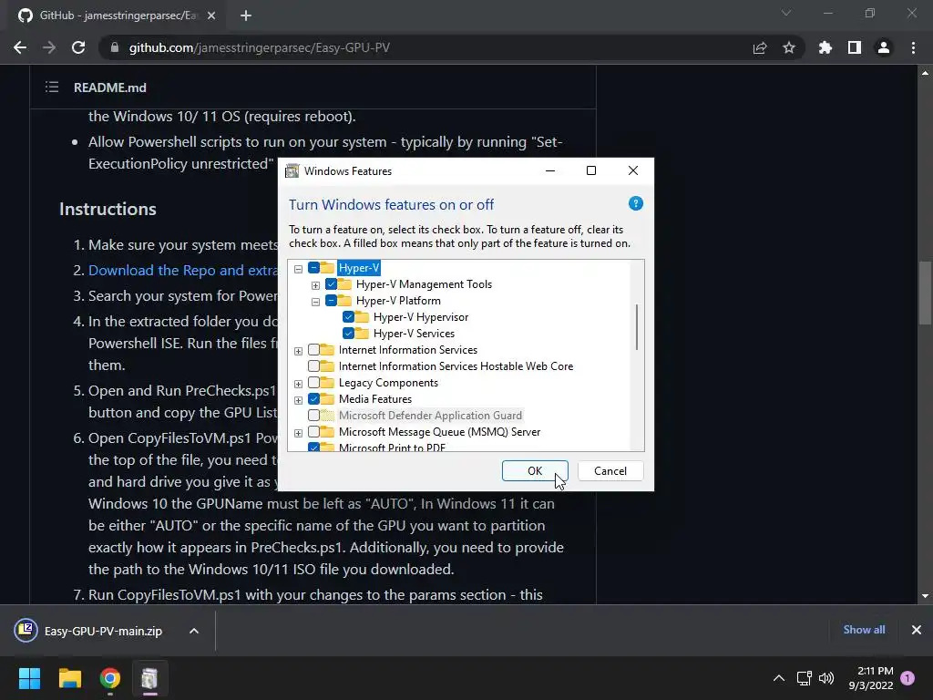
Task: Open the tab search chevron
Action: (x=786, y=13)
